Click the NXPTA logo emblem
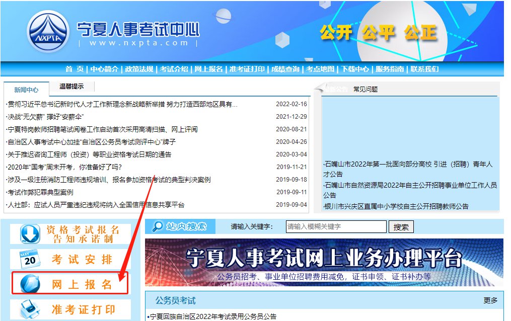The height and width of the screenshot is (321, 511). 48,31
